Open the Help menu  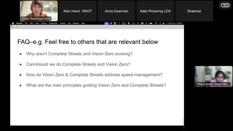[x=83, y=23]
